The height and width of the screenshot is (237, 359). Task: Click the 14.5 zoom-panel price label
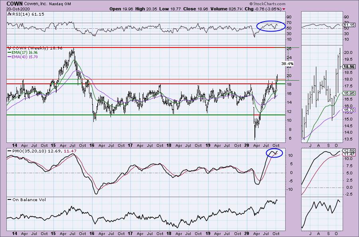point(348,126)
